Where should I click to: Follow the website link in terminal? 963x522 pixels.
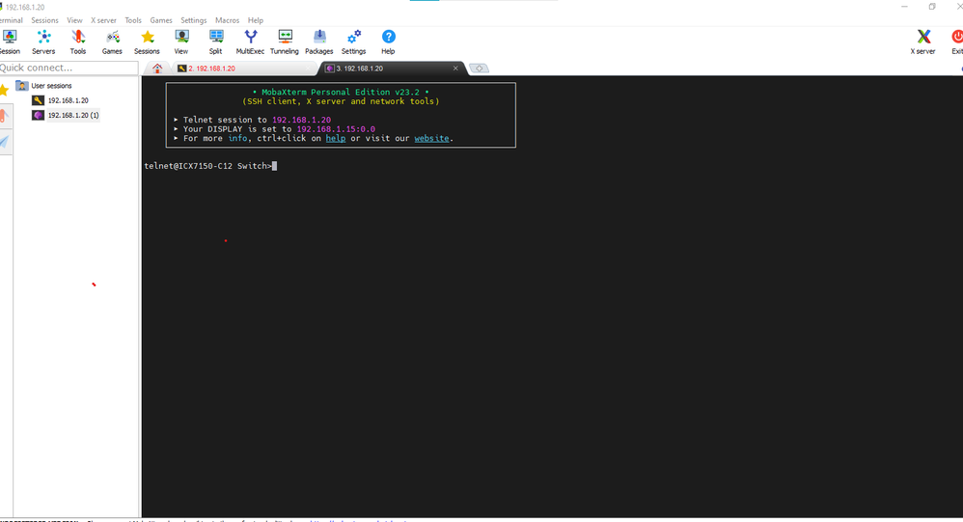coord(431,138)
